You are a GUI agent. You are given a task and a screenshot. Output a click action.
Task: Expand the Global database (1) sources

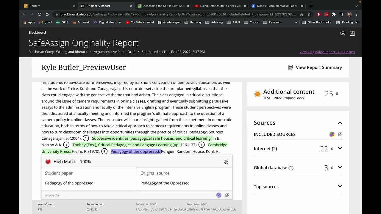coord(340,167)
